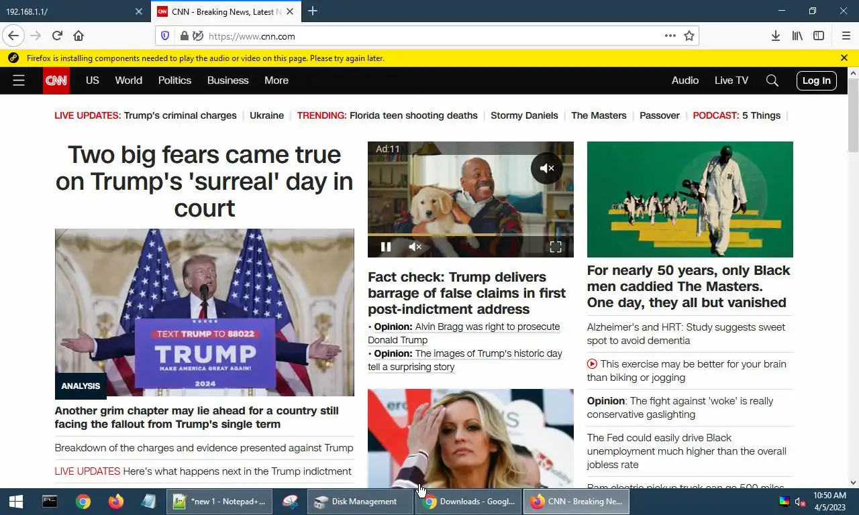The height and width of the screenshot is (515, 859).
Task: Launch Firefox pinned taskbar icon
Action: click(x=116, y=502)
